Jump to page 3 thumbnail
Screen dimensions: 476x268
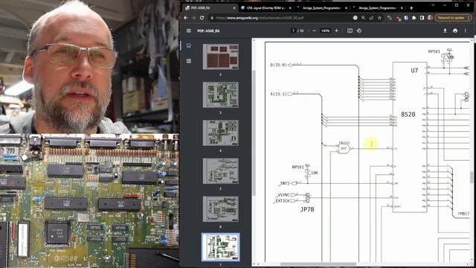click(x=221, y=95)
